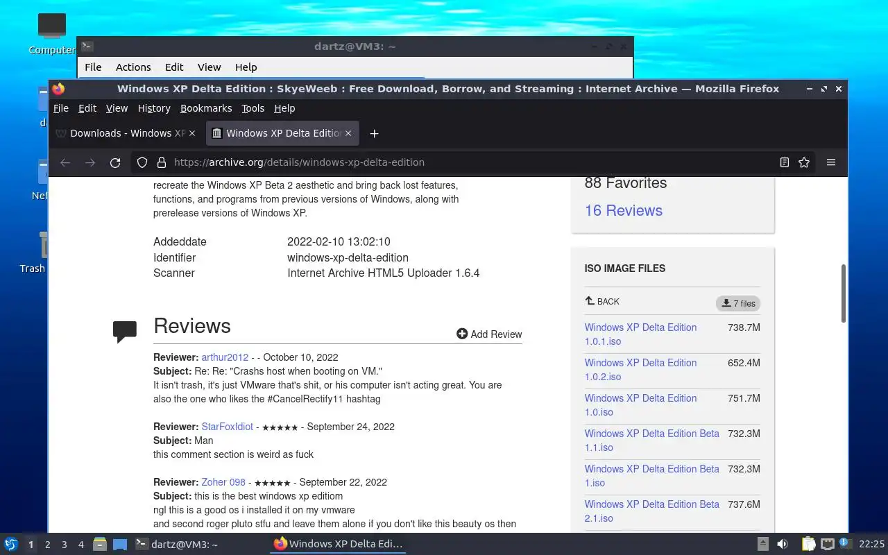Click the Firefox reload page icon
The width and height of the screenshot is (888, 555).
point(115,162)
